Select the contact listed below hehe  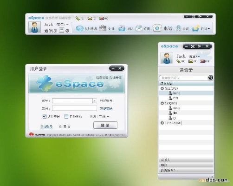(186, 98)
